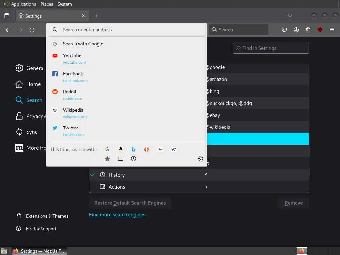Click the uBlock Origin shield icon
Viewport: 340px width, 255px height.
(320, 30)
